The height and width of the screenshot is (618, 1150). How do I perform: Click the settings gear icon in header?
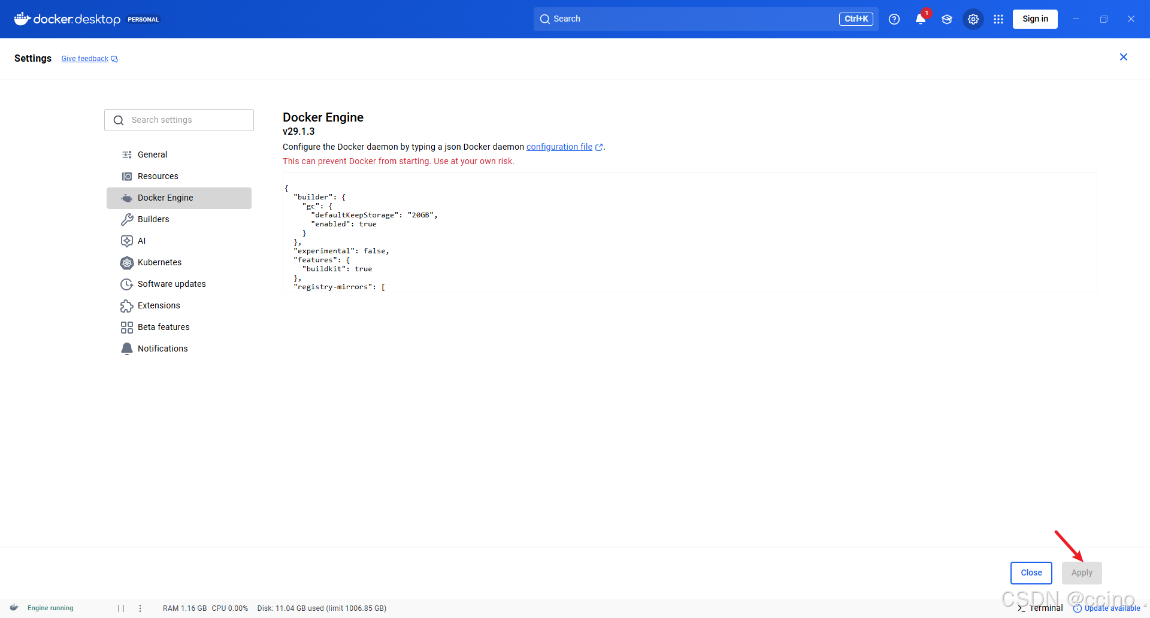point(973,19)
